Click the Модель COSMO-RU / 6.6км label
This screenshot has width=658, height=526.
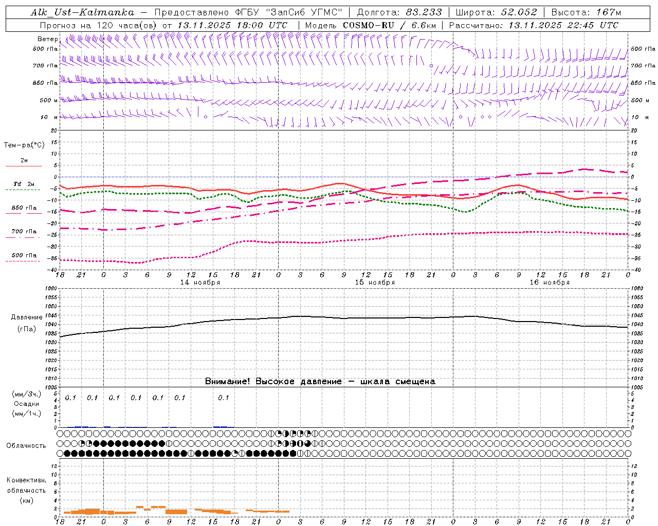[371, 25]
